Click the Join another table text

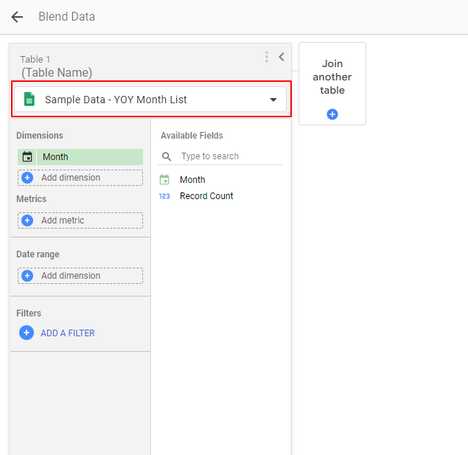tap(332, 77)
